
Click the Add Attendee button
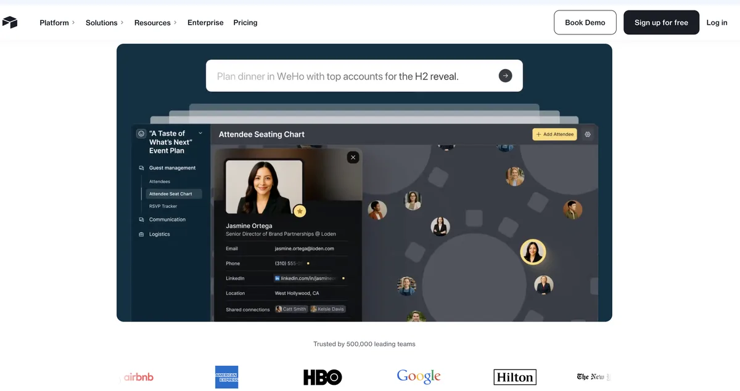554,134
